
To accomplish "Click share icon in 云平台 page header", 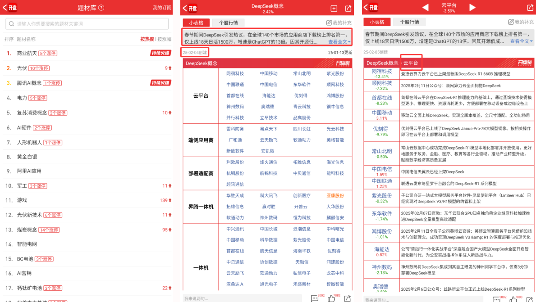I will point(530,8).
